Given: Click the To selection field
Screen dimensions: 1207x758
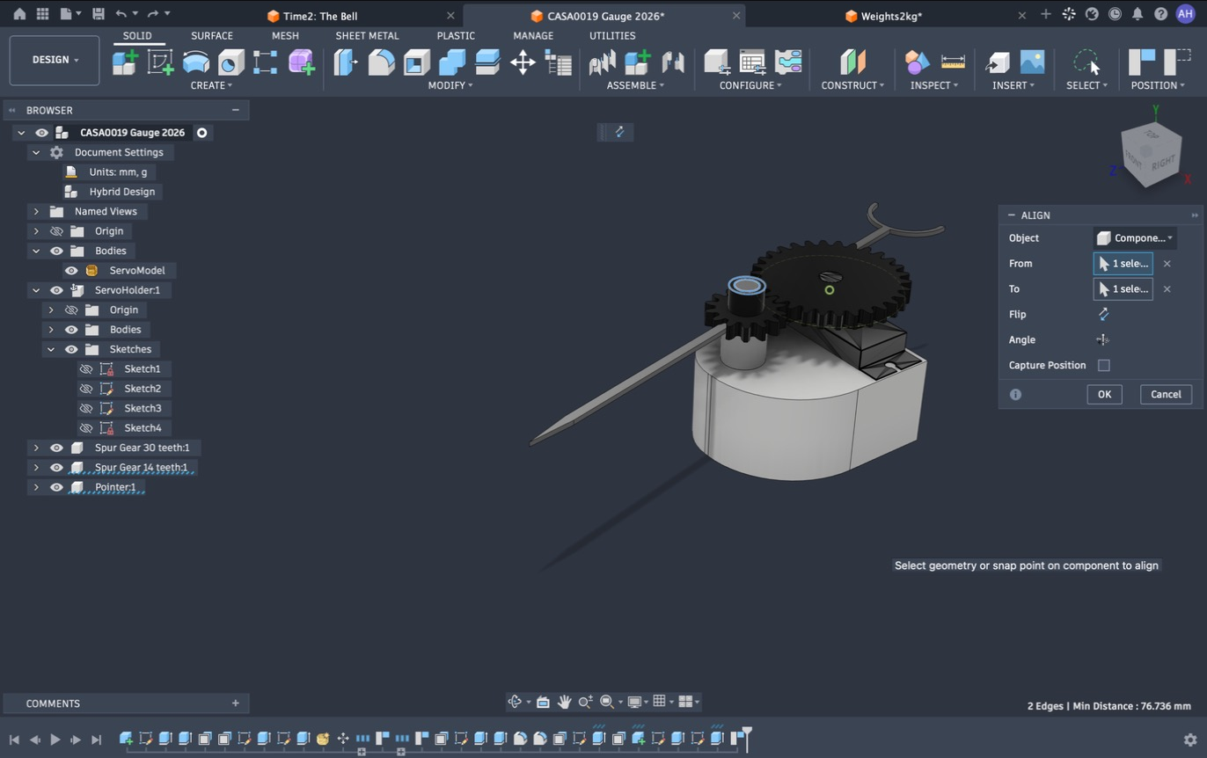Looking at the screenshot, I should pos(1123,289).
